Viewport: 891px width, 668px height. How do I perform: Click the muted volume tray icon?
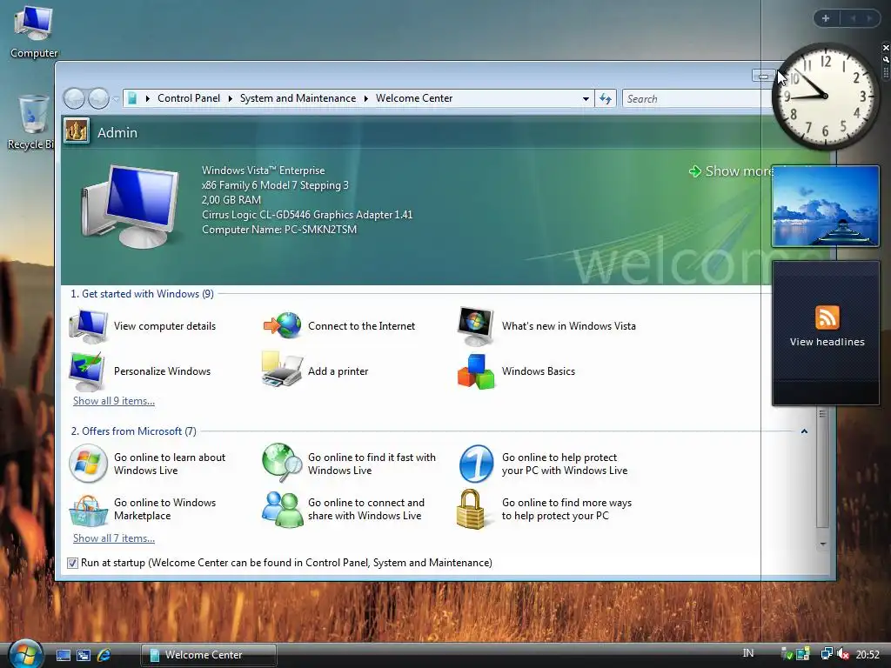(842, 654)
